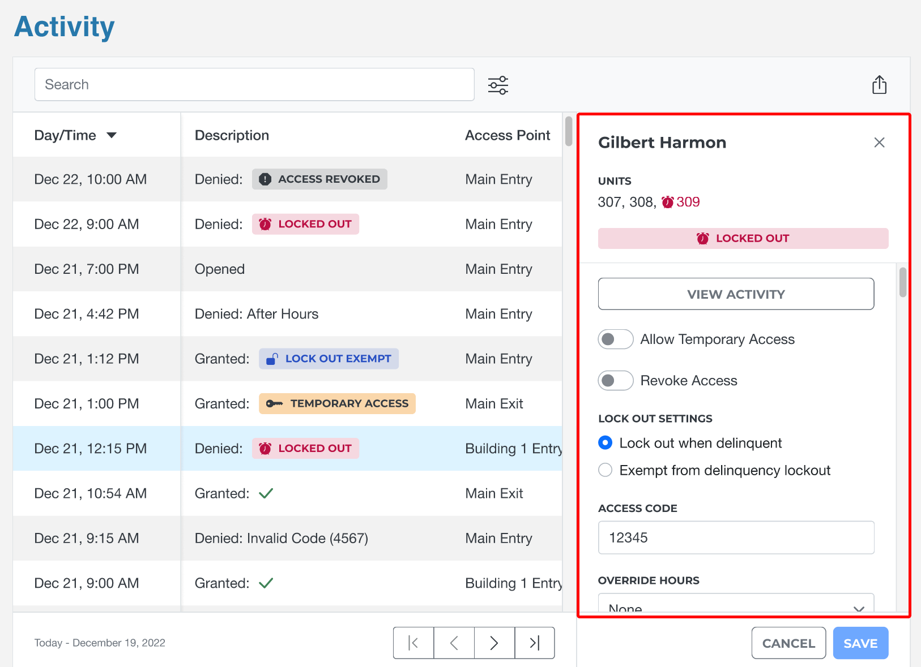The image size is (921, 667).
Task: Click the Dec 21, 1:00 PM timestamp
Action: 87,403
